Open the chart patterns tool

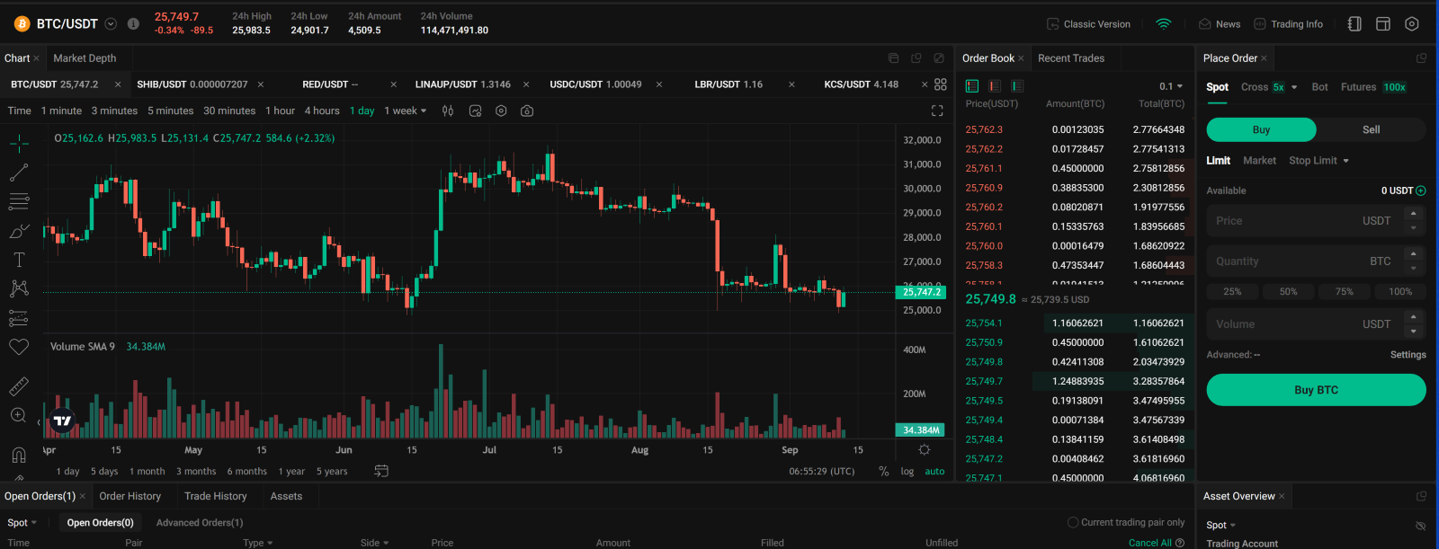tap(19, 288)
